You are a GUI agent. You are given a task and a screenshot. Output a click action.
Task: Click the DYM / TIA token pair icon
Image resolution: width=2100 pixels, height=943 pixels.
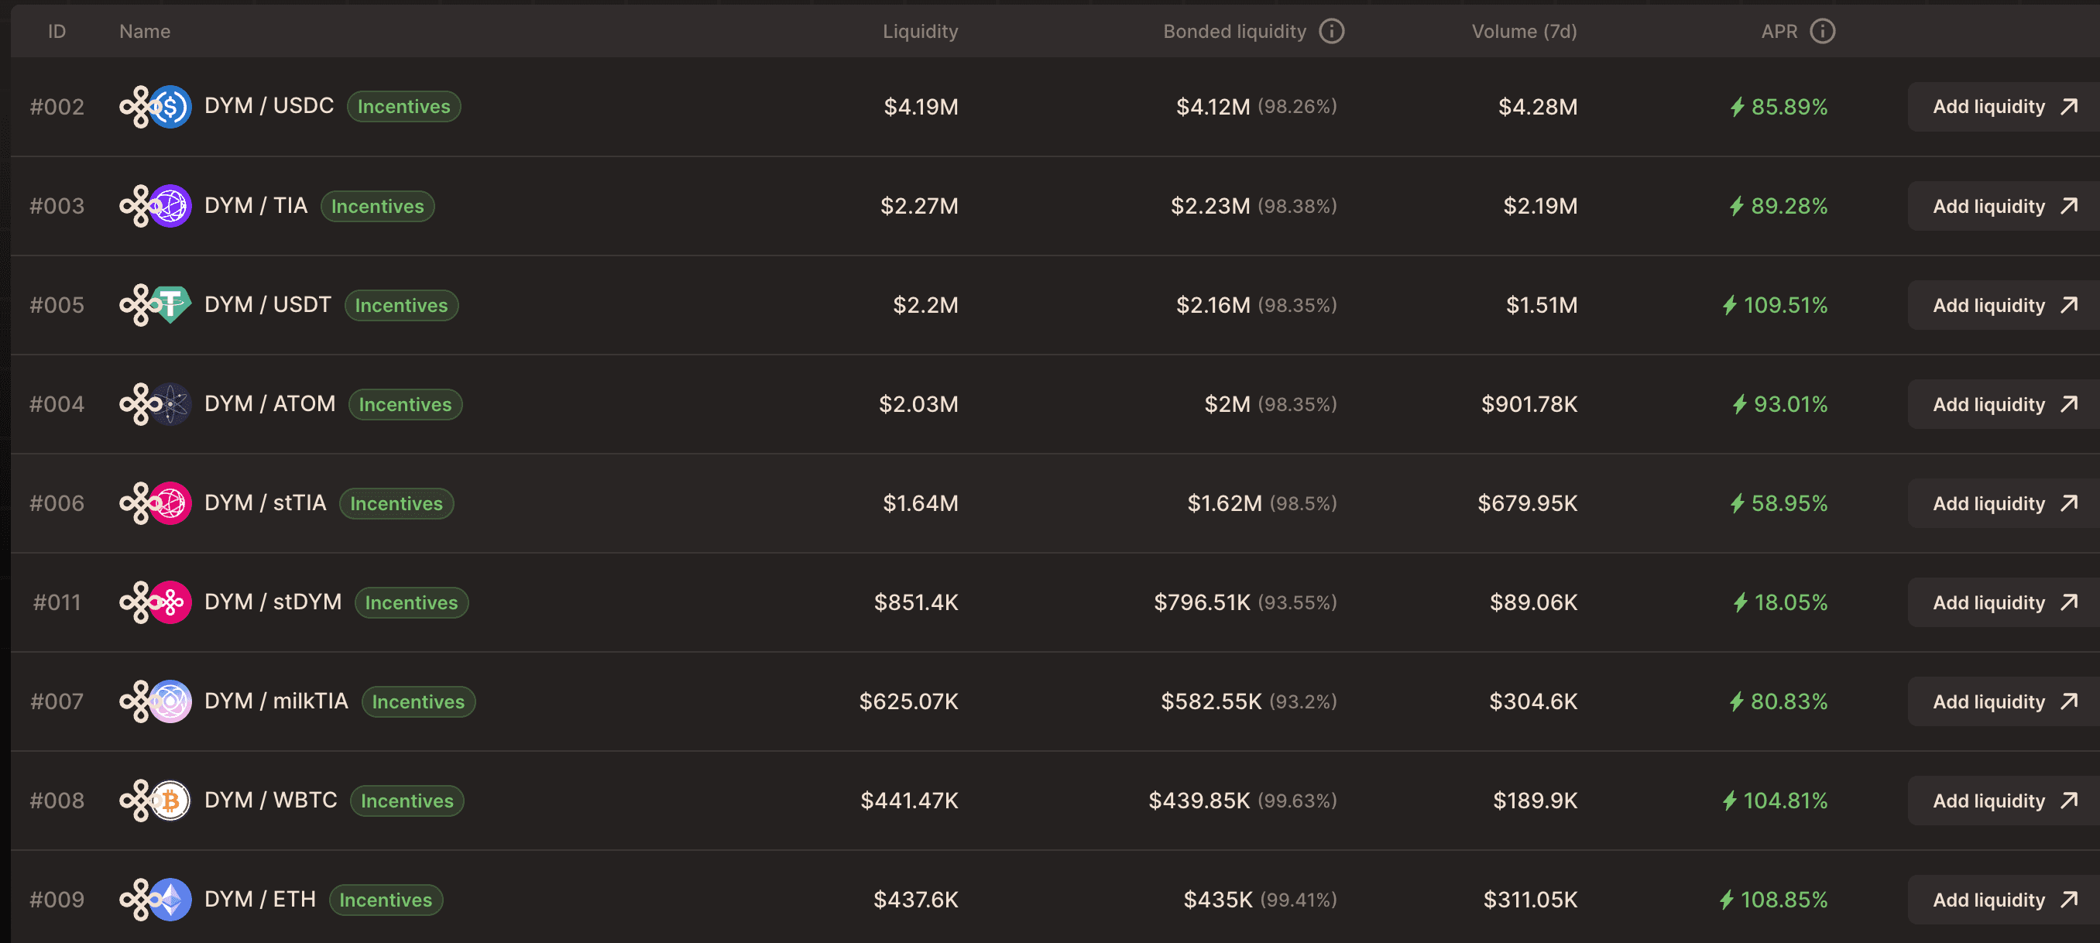(155, 206)
